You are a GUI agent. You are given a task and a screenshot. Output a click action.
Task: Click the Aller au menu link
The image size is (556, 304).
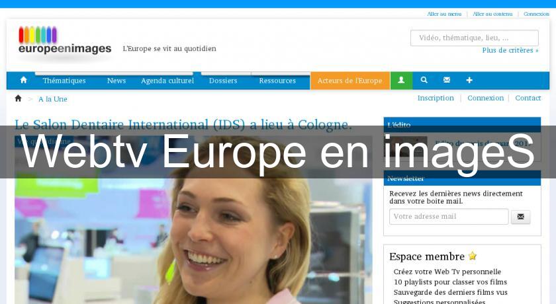click(x=444, y=14)
